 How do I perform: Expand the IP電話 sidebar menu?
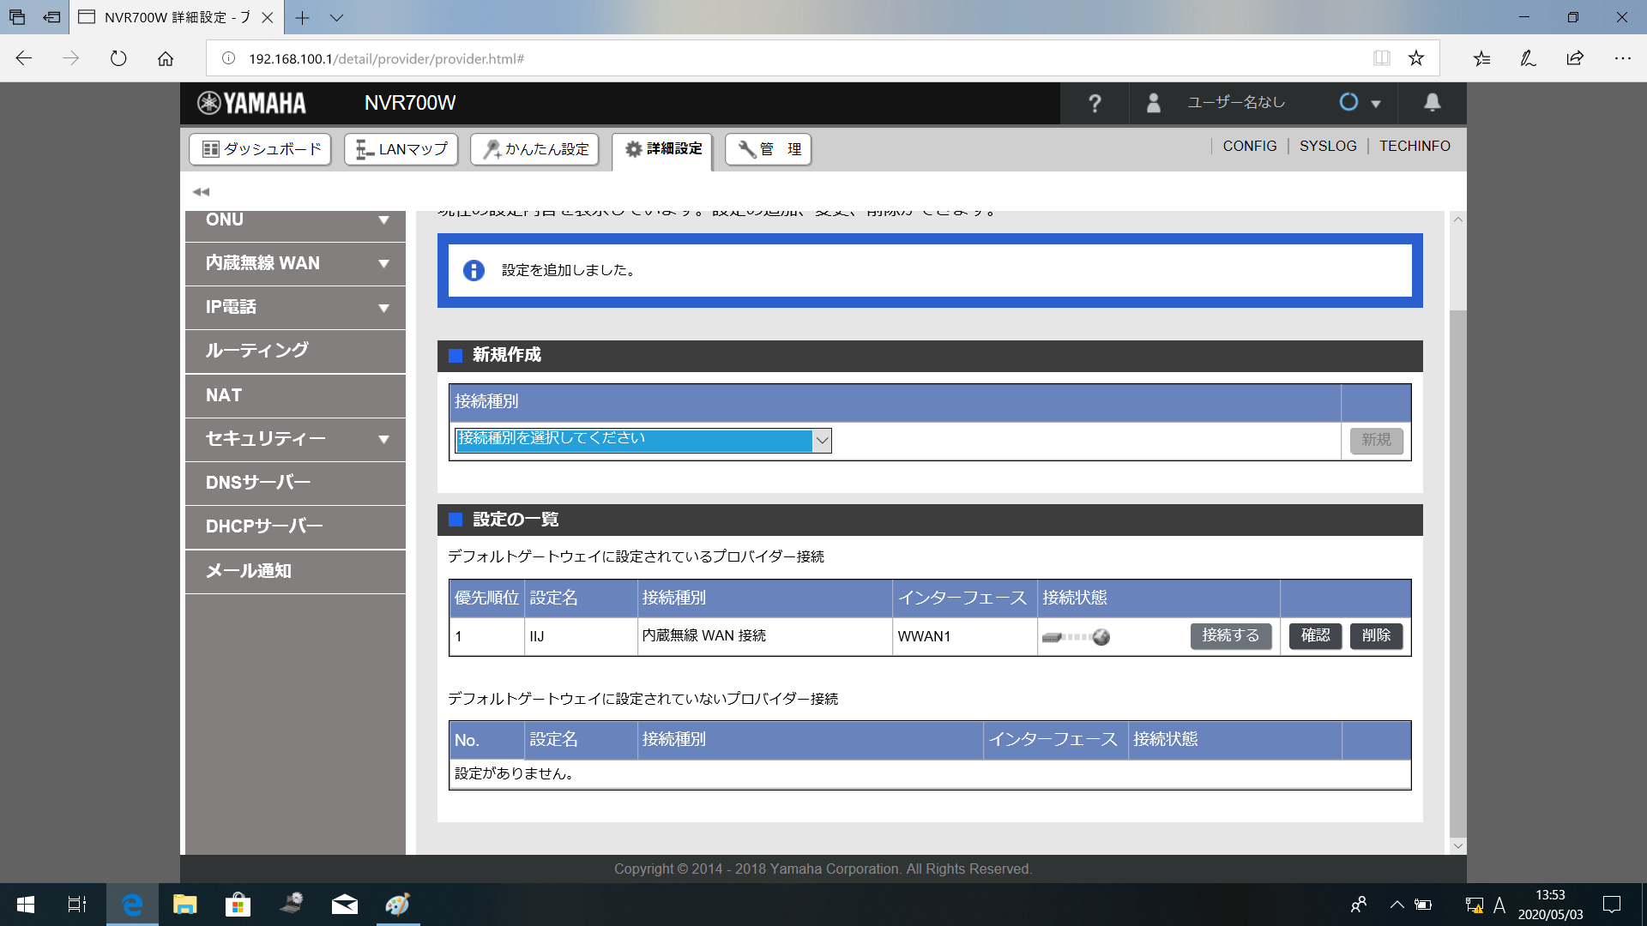click(295, 307)
